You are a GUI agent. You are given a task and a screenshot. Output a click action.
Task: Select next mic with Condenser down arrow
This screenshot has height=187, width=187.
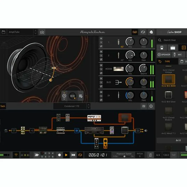(x=89, y=108)
